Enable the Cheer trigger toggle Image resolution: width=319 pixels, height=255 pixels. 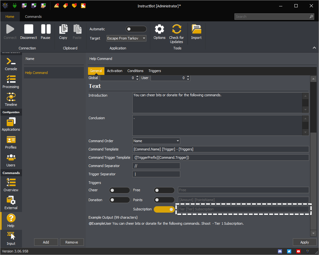pos(120,190)
